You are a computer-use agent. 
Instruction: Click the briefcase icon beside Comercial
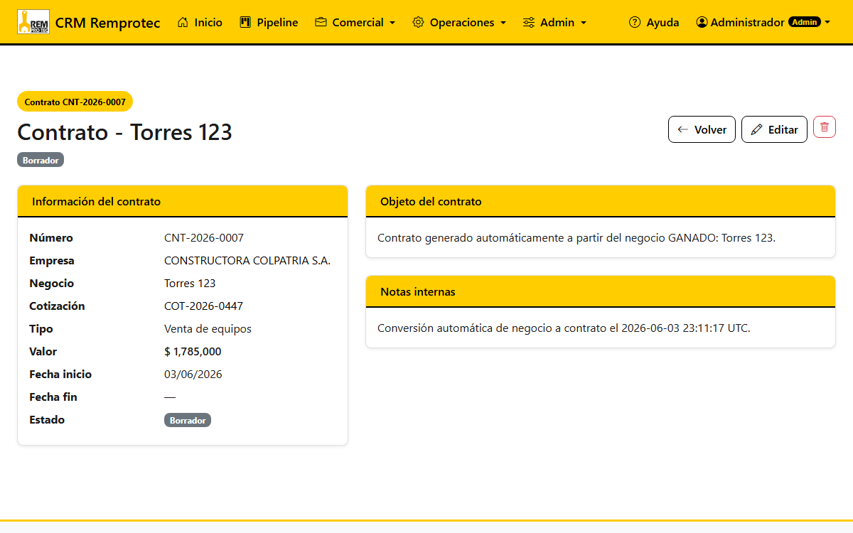tap(321, 22)
